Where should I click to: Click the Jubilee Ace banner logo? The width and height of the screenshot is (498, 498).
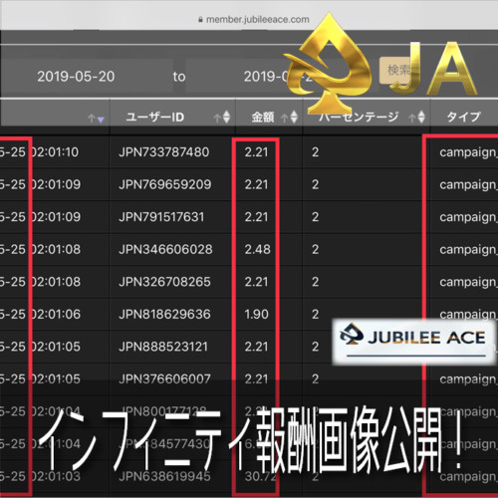point(413,342)
